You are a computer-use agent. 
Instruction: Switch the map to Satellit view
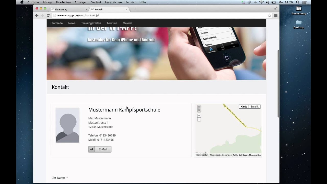click(x=254, y=107)
